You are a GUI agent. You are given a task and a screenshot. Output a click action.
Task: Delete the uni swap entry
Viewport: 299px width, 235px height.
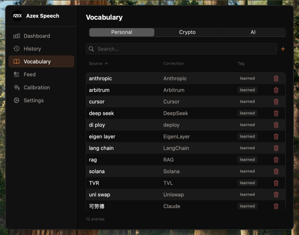tap(276, 195)
